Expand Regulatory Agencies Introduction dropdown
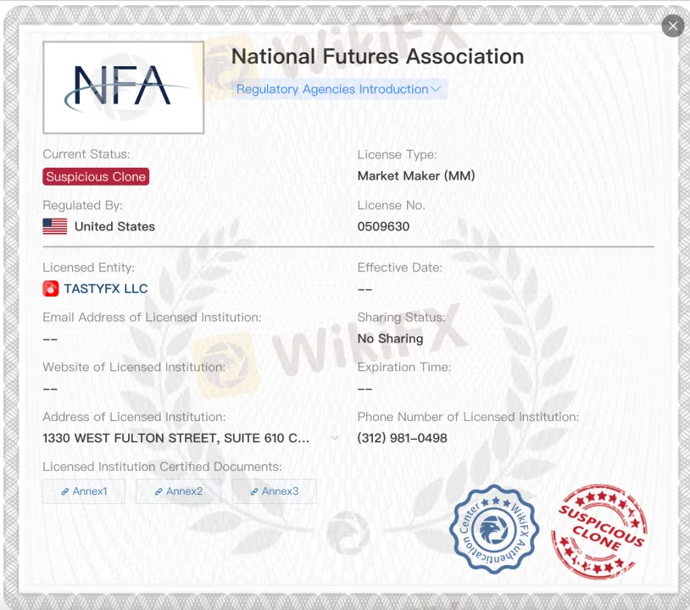 pyautogui.click(x=339, y=89)
